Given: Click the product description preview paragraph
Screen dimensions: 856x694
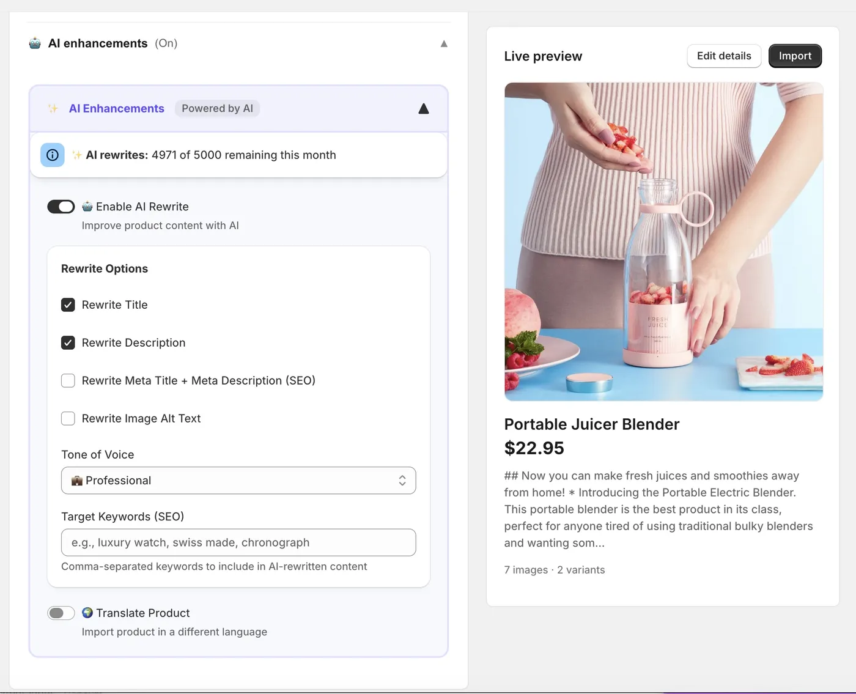Looking at the screenshot, I should tap(659, 509).
